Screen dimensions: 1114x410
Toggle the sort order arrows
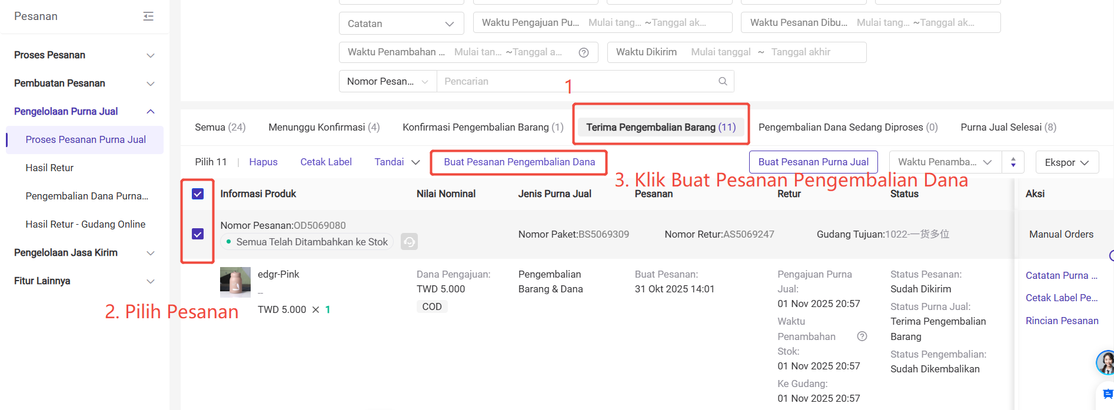click(x=1013, y=162)
